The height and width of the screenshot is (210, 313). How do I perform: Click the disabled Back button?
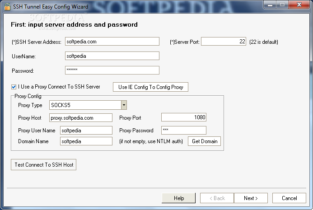(x=217, y=198)
